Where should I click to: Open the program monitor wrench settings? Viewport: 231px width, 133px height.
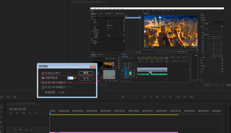pos(222,85)
